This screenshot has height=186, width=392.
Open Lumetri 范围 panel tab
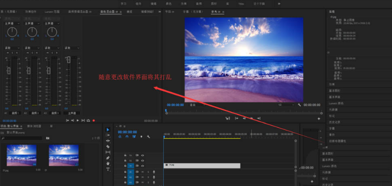point(52,11)
